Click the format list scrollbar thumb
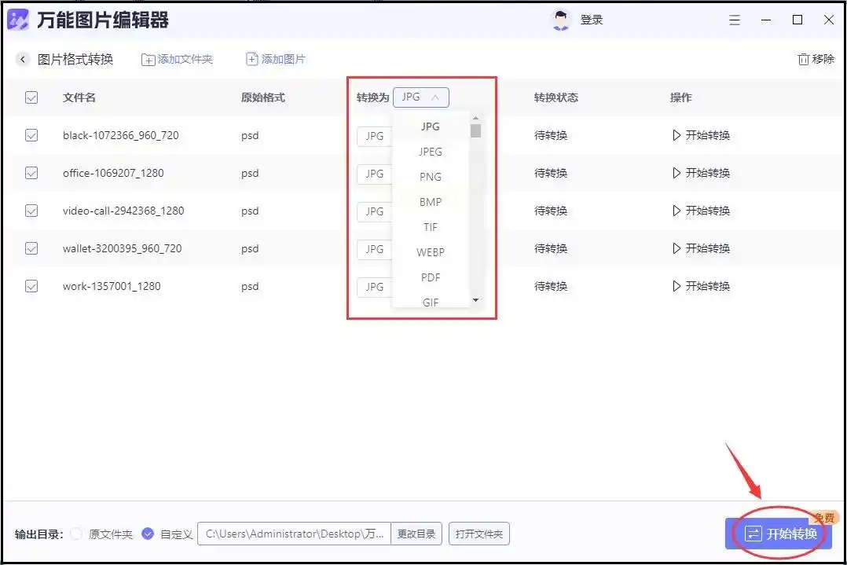847x565 pixels. point(475,130)
